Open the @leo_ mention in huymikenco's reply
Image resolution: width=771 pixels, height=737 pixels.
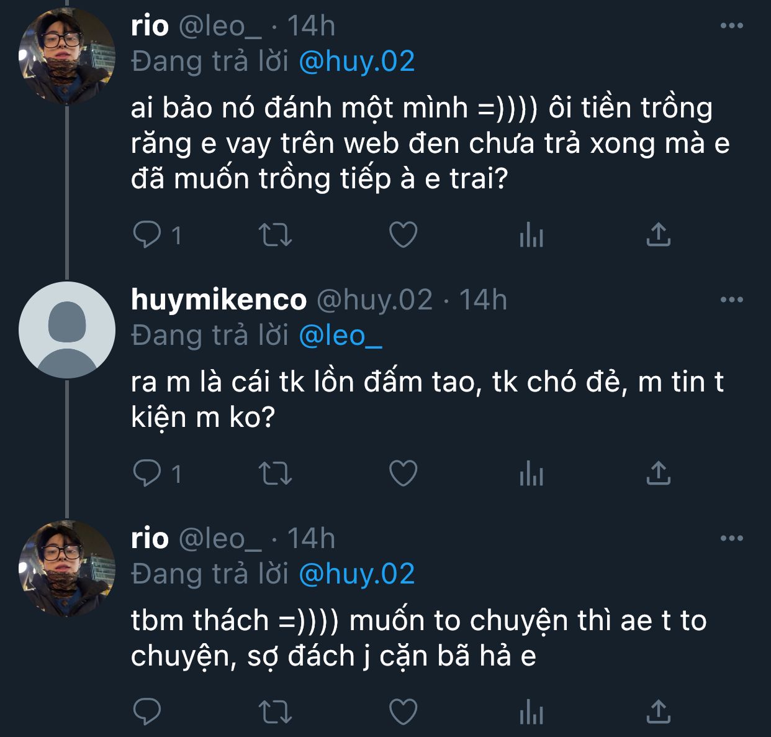340,336
